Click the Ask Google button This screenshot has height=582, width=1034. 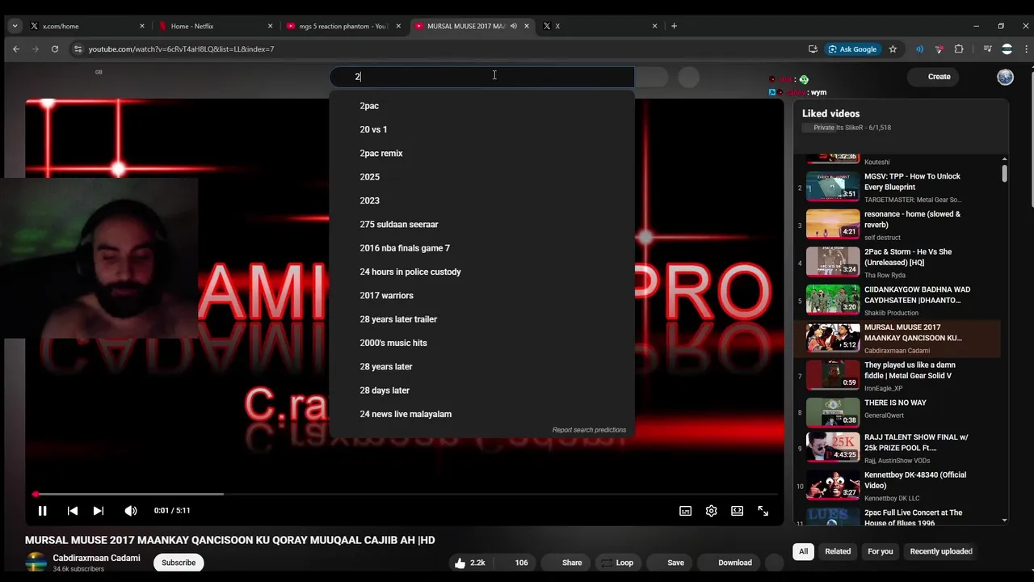click(852, 49)
